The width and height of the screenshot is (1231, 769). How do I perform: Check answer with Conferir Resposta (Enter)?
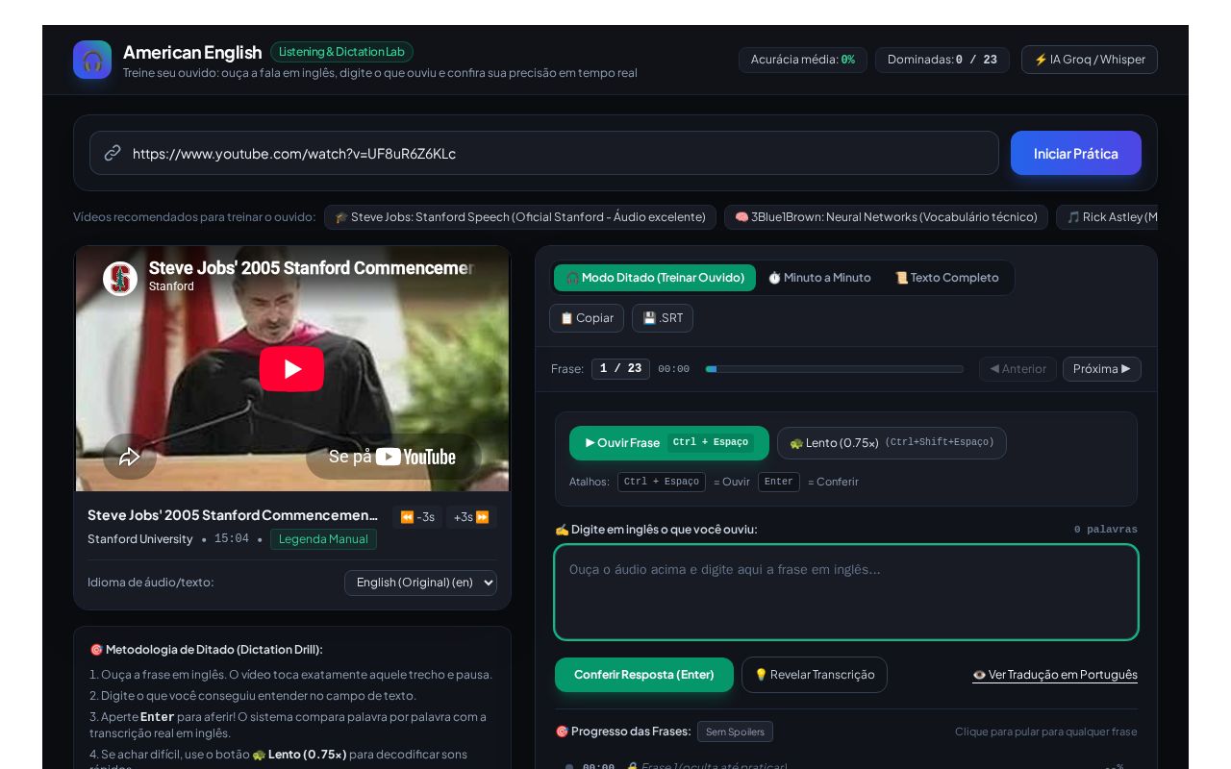[x=644, y=675]
